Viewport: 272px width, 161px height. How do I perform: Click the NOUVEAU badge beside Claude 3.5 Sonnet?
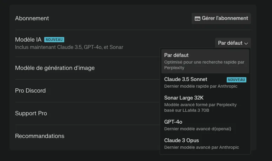tap(237, 80)
